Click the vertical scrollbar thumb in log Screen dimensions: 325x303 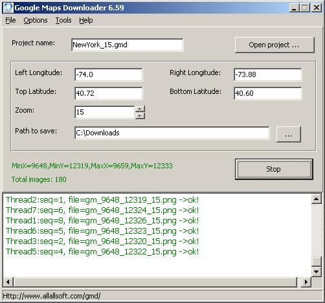[x=317, y=262]
